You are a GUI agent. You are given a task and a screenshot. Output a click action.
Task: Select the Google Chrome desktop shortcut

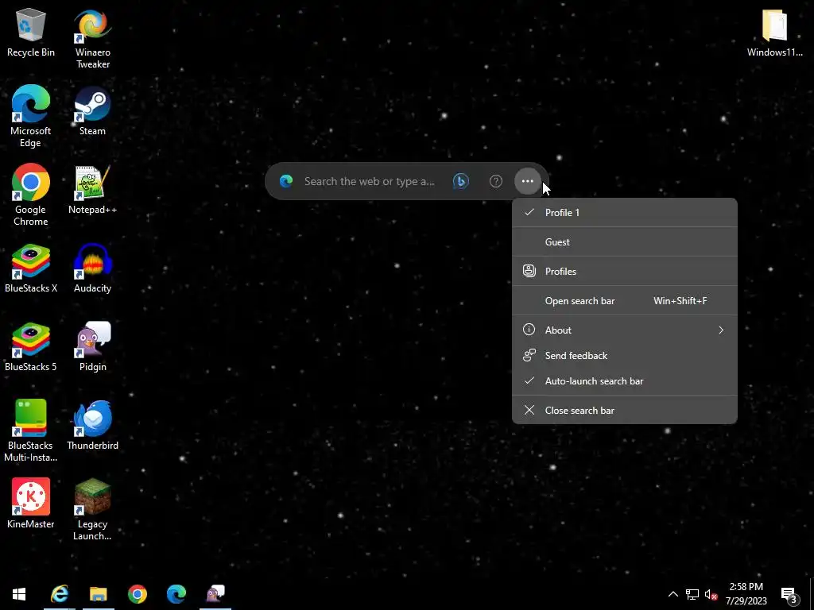pos(30,195)
